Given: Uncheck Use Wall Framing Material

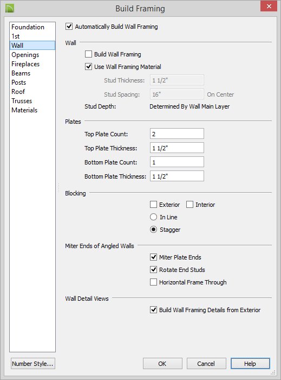Looking at the screenshot, I should coord(88,67).
